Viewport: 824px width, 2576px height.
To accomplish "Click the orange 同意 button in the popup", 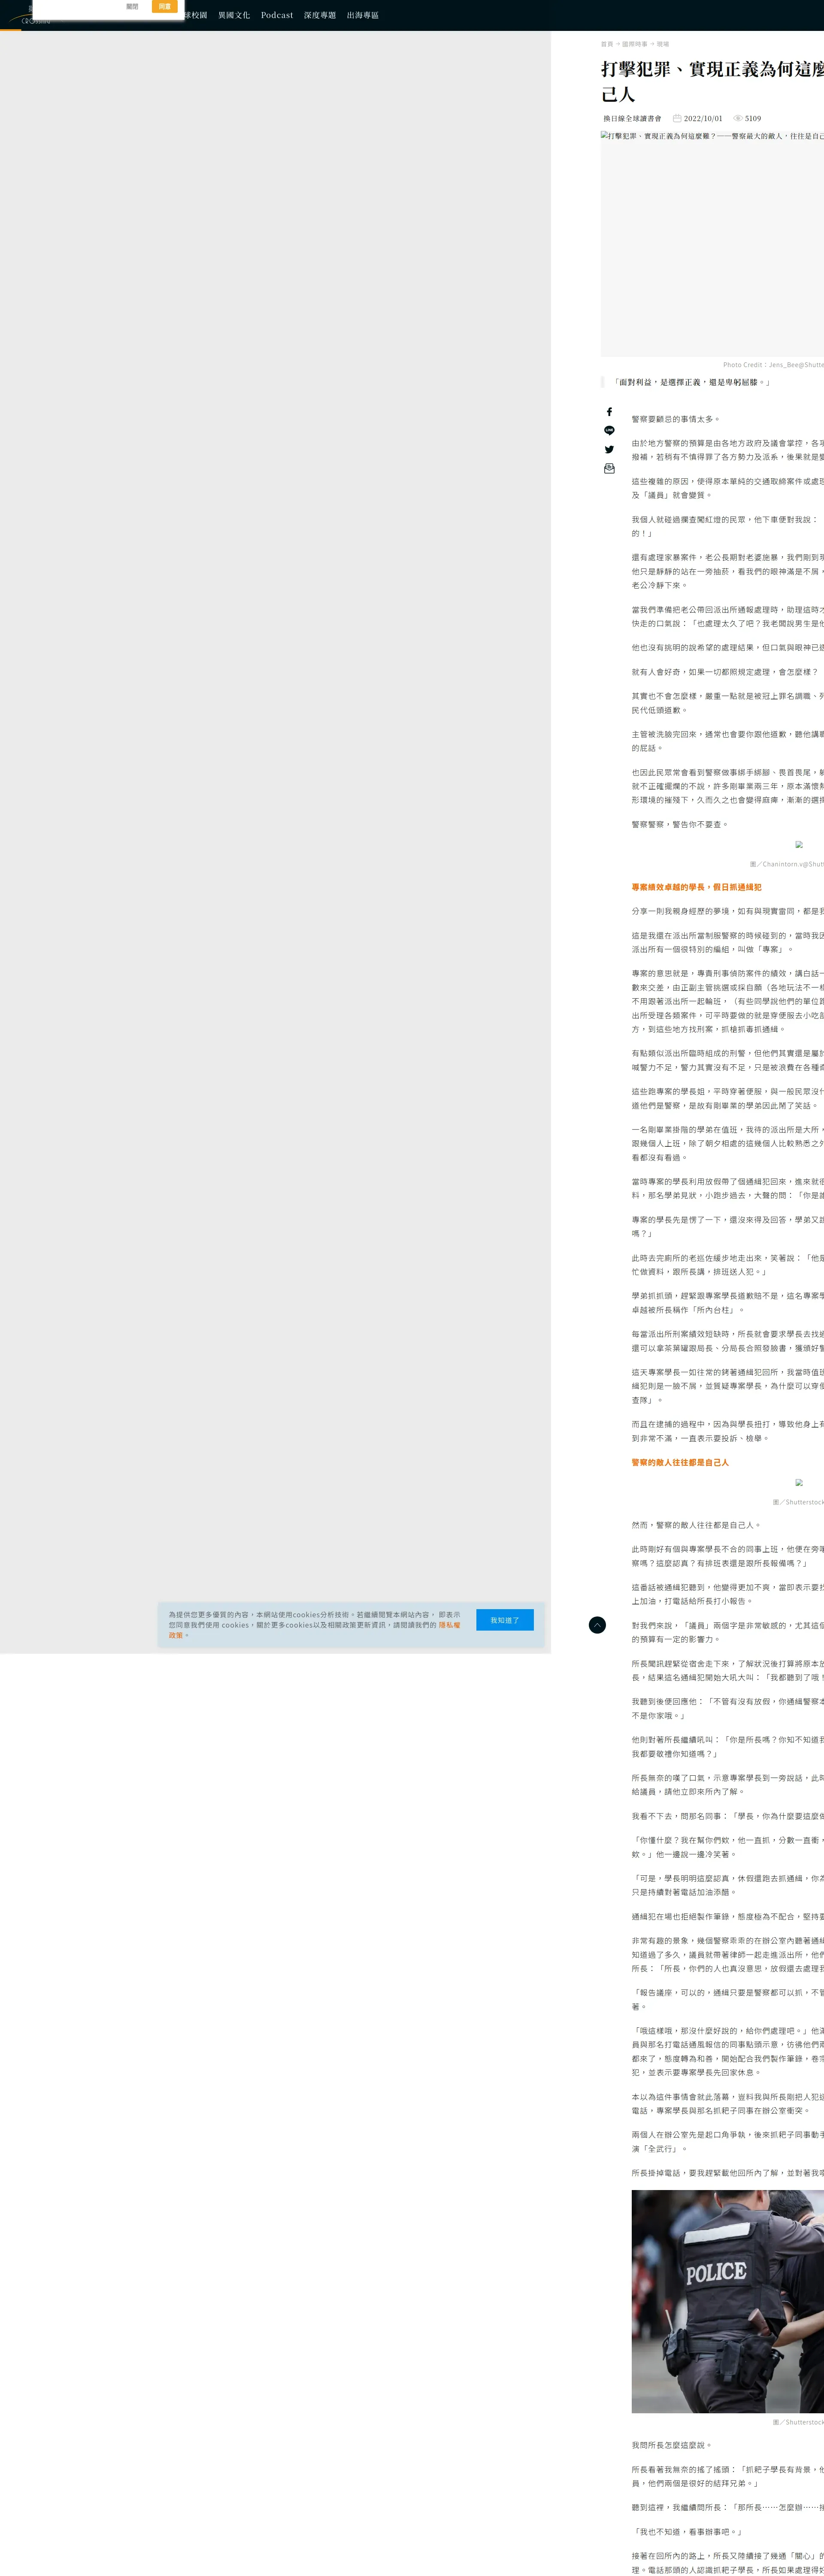I will click(x=165, y=6).
